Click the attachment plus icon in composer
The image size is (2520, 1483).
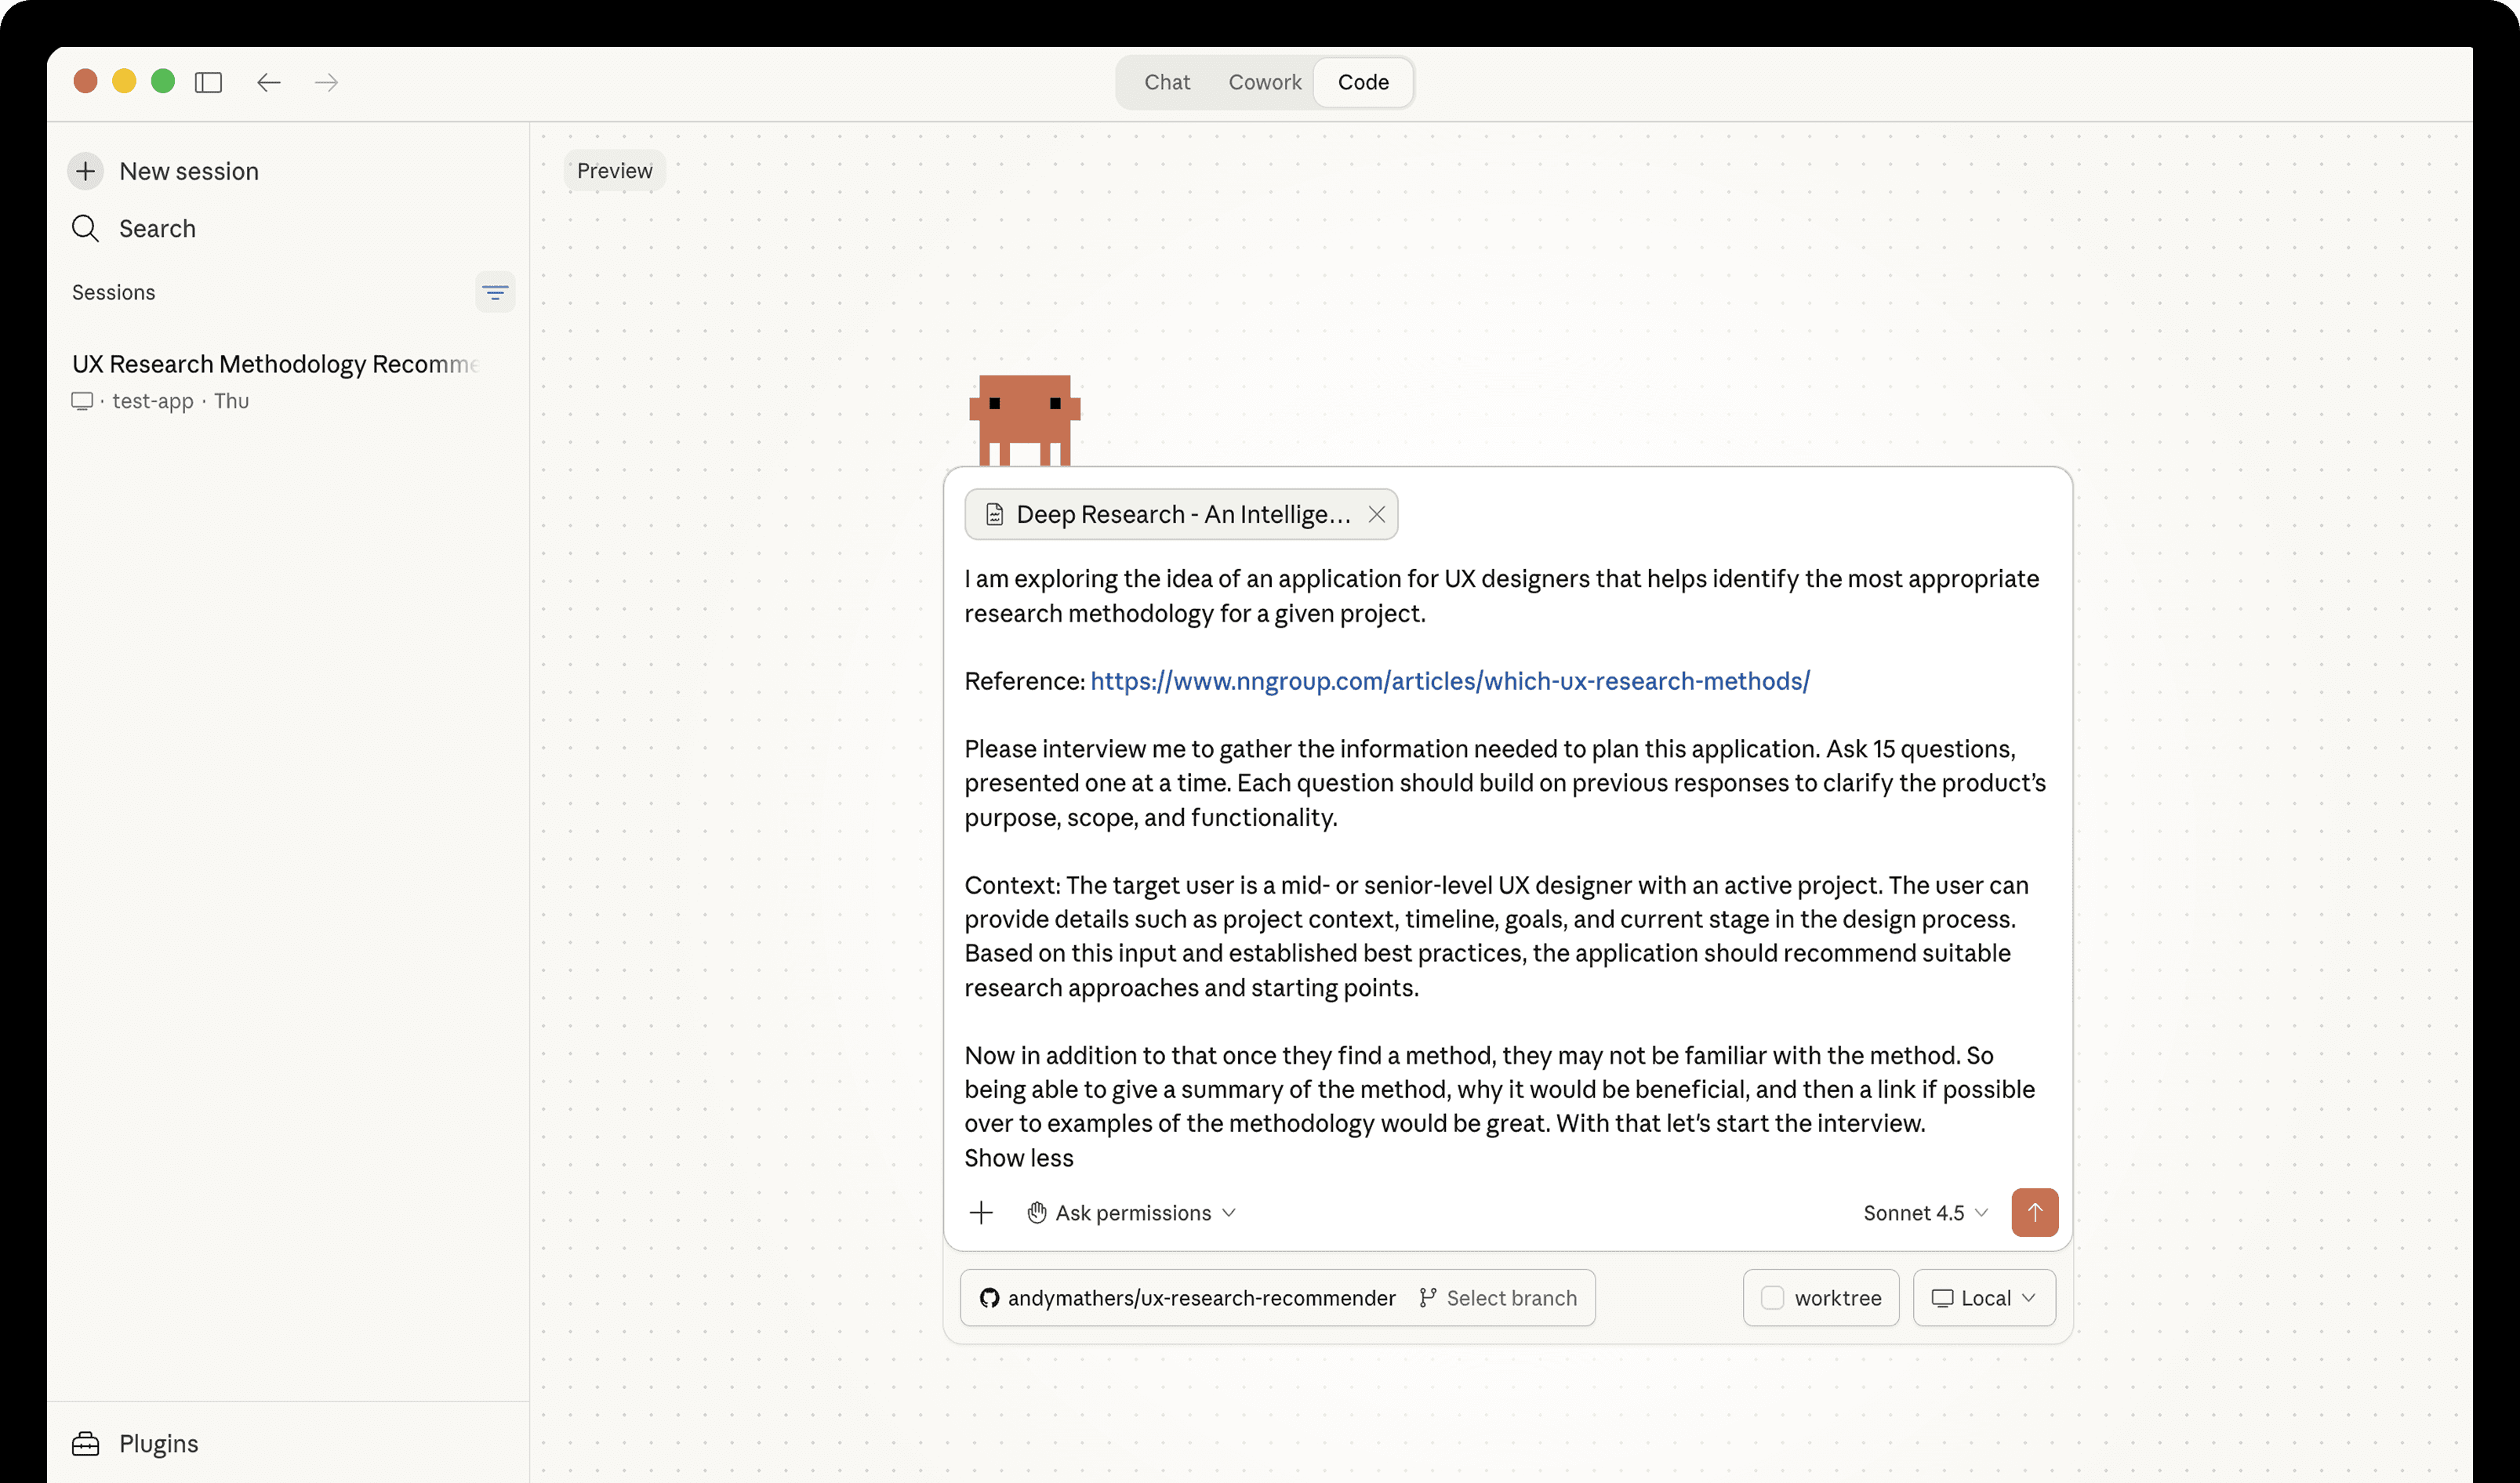[981, 1212]
